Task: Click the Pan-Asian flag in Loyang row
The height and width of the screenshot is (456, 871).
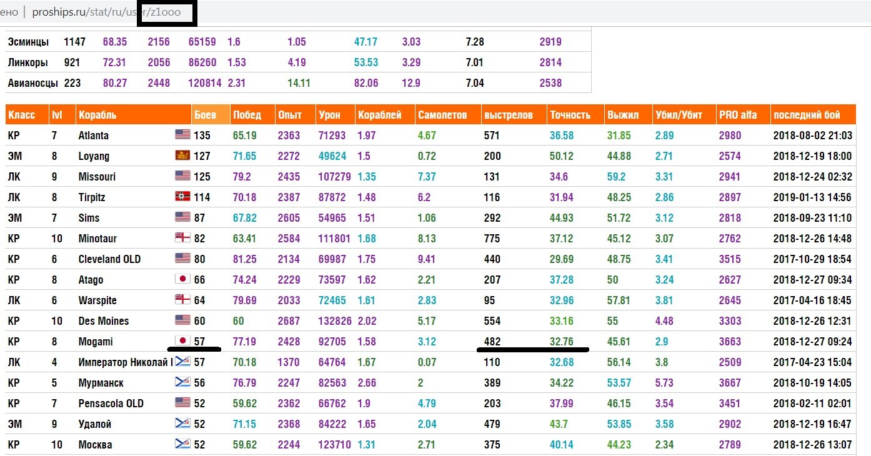Action: [182, 156]
